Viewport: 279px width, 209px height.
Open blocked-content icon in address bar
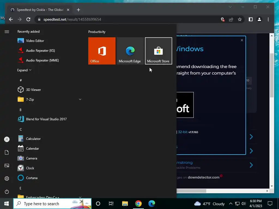point(222,19)
